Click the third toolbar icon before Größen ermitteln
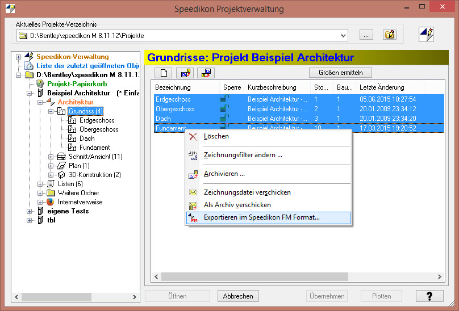 [206, 73]
